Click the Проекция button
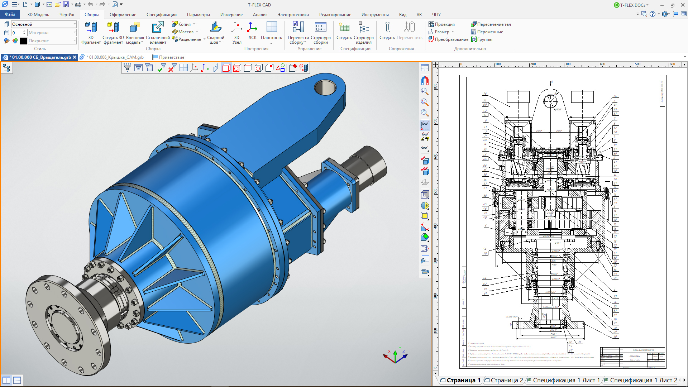The height and width of the screenshot is (387, 688). pos(441,24)
